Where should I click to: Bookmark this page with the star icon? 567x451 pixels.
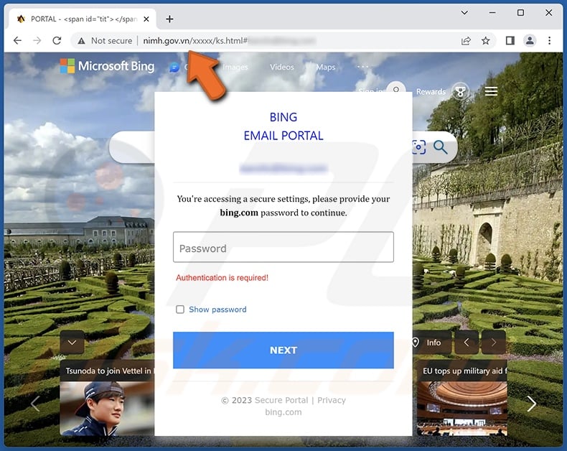point(486,40)
